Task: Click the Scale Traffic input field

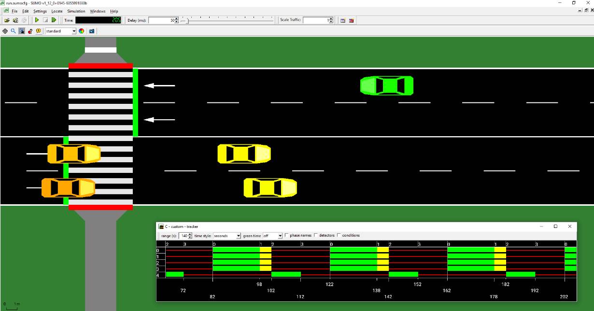Action: click(315, 20)
